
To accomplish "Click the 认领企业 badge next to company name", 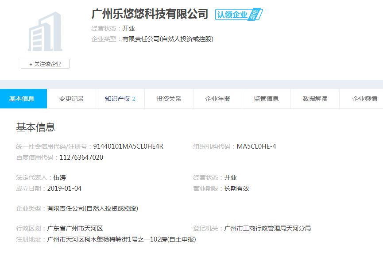I will pyautogui.click(x=238, y=15).
